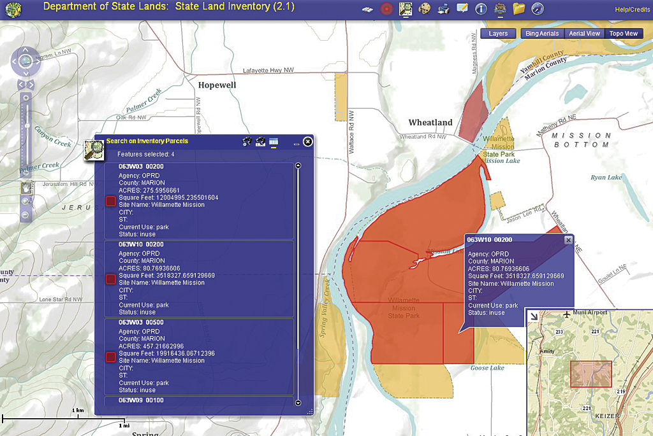
Task: Switch basemap to Aerial View
Action: (x=584, y=34)
